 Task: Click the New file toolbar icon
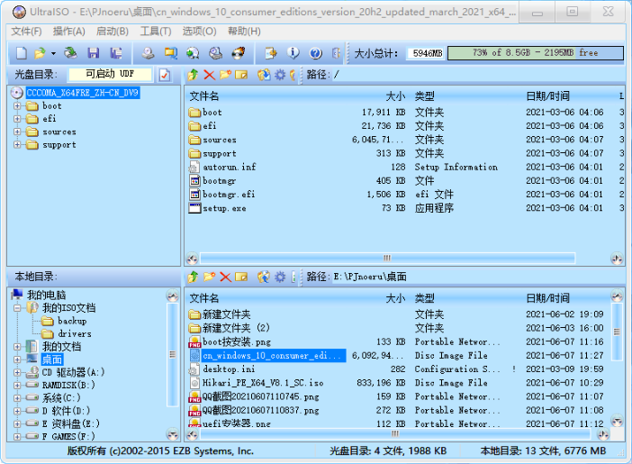tap(22, 53)
